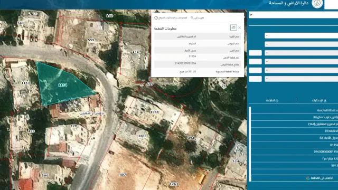Open the third search dropdown in side panel
Viewport: 338px width, 190px height.
[302, 53]
